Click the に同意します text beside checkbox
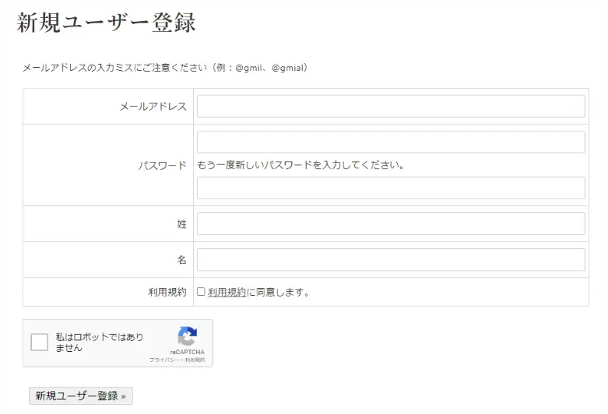The height and width of the screenshot is (414, 608). pos(279,293)
